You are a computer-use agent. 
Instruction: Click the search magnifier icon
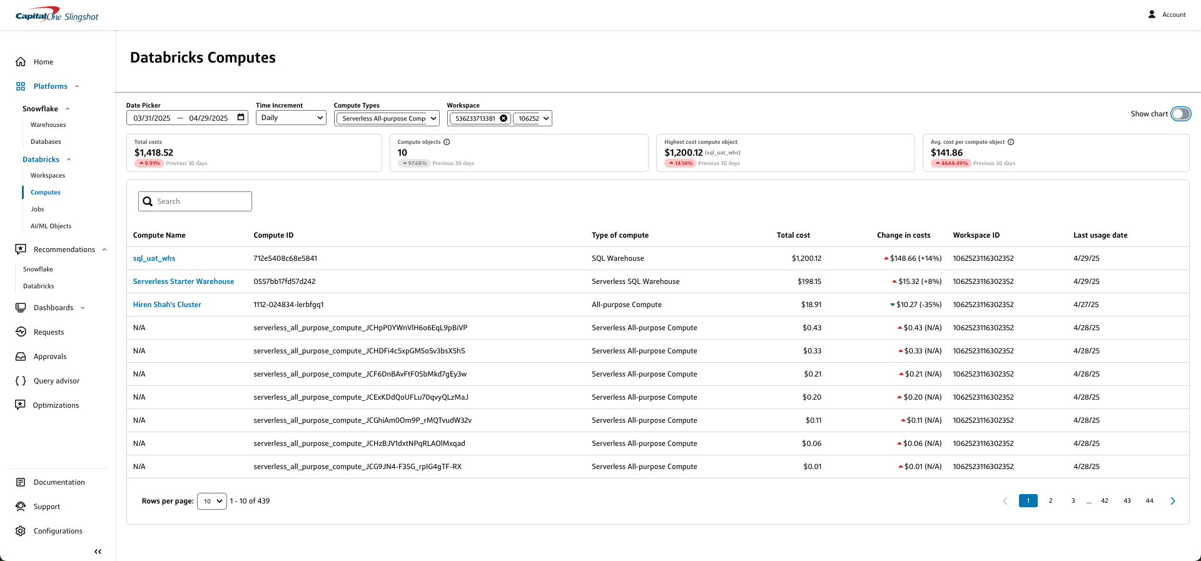click(148, 201)
